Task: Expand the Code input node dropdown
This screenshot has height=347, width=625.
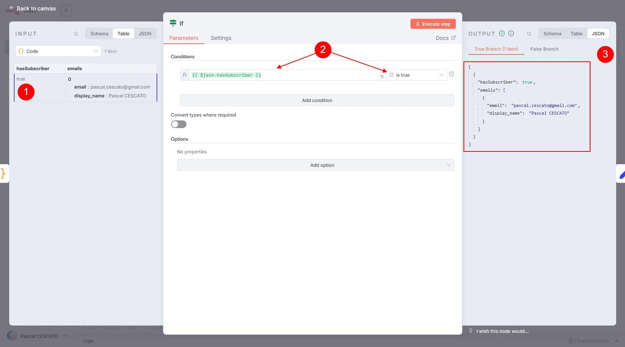Action: (58, 51)
